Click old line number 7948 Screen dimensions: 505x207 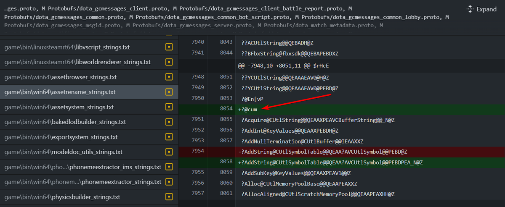(198, 77)
